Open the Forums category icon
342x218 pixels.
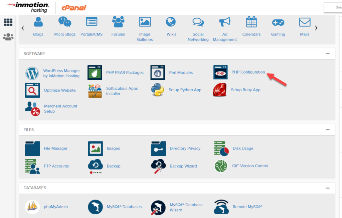118,22
